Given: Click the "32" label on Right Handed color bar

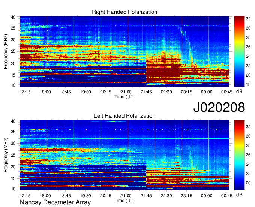Looking at the screenshot, I should tap(248, 19).
